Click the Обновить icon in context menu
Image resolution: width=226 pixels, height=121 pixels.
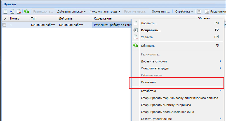135,46
